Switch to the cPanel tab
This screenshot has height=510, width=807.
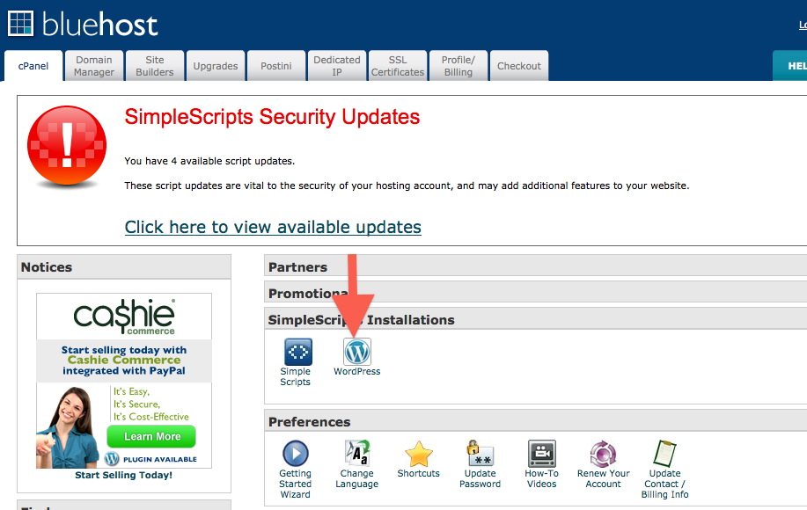(x=33, y=66)
